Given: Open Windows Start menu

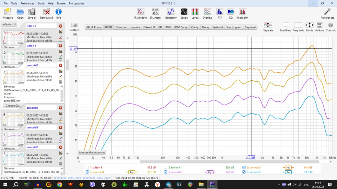Looking at the screenshot, I should (5, 185).
